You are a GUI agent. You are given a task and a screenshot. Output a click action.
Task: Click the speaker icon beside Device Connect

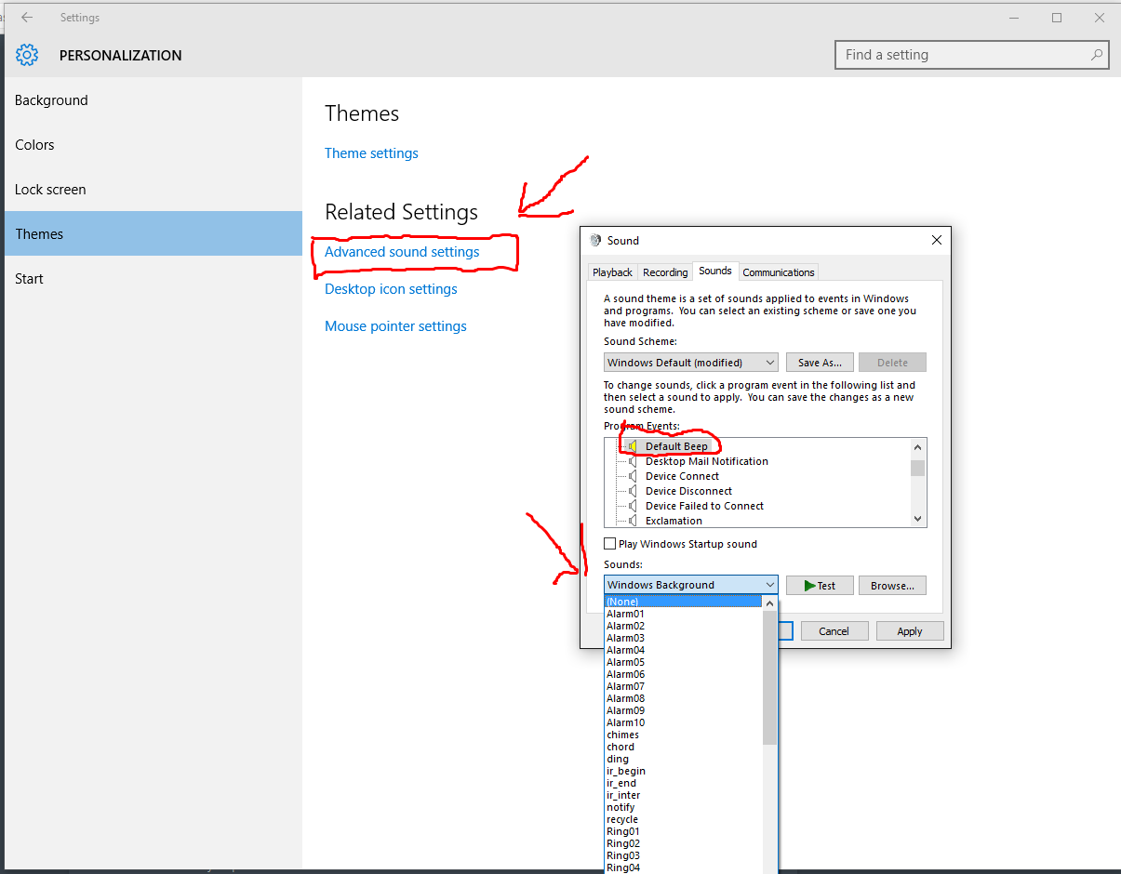pos(633,476)
